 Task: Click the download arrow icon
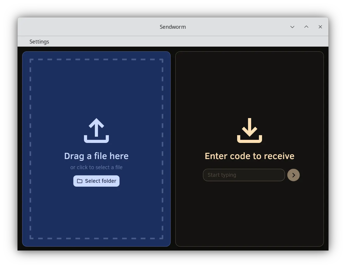tap(250, 131)
